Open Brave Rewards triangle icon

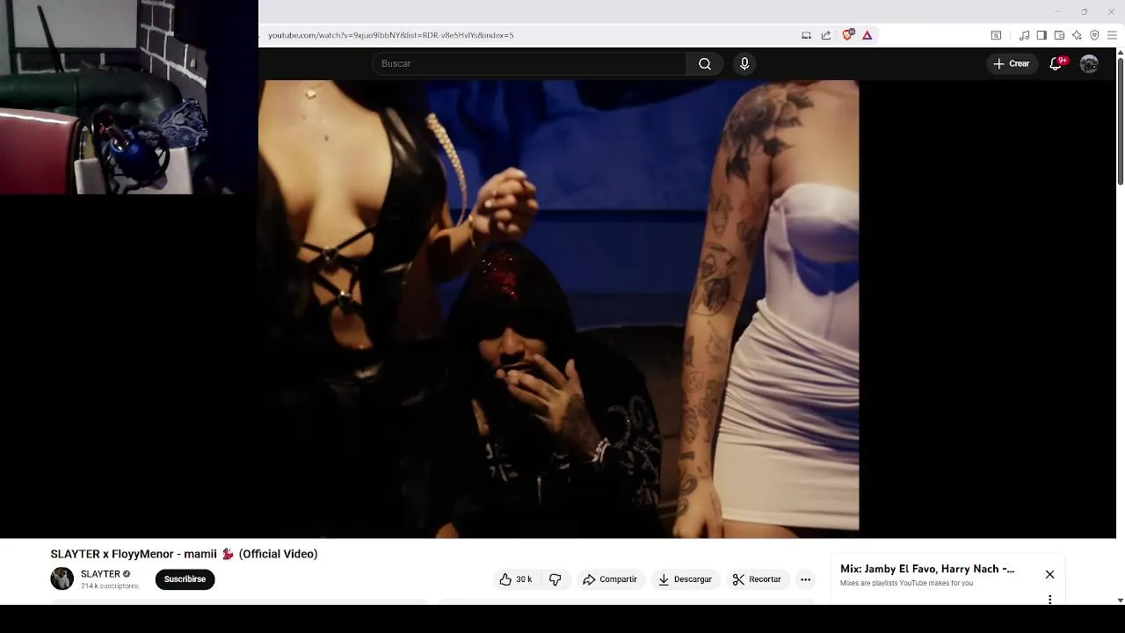point(867,35)
